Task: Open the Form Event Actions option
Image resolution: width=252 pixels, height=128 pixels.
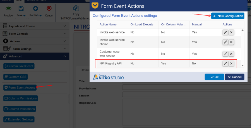Action: coord(20,88)
